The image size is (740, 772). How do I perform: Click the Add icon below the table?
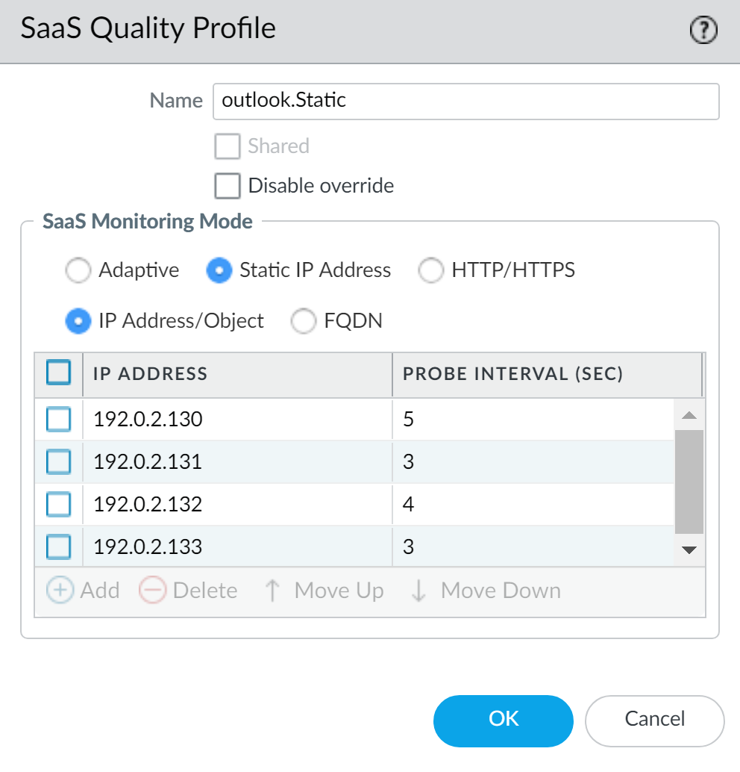[x=60, y=591]
